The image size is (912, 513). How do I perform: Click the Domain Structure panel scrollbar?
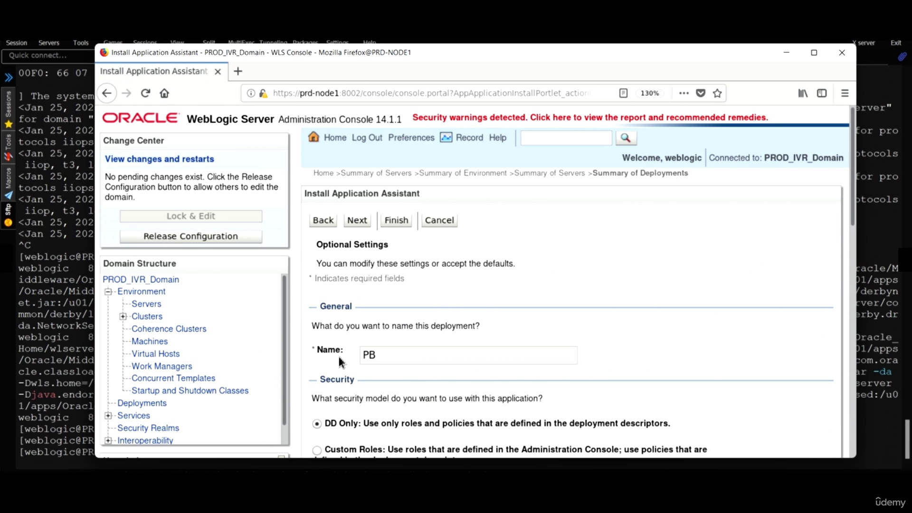tap(284, 350)
